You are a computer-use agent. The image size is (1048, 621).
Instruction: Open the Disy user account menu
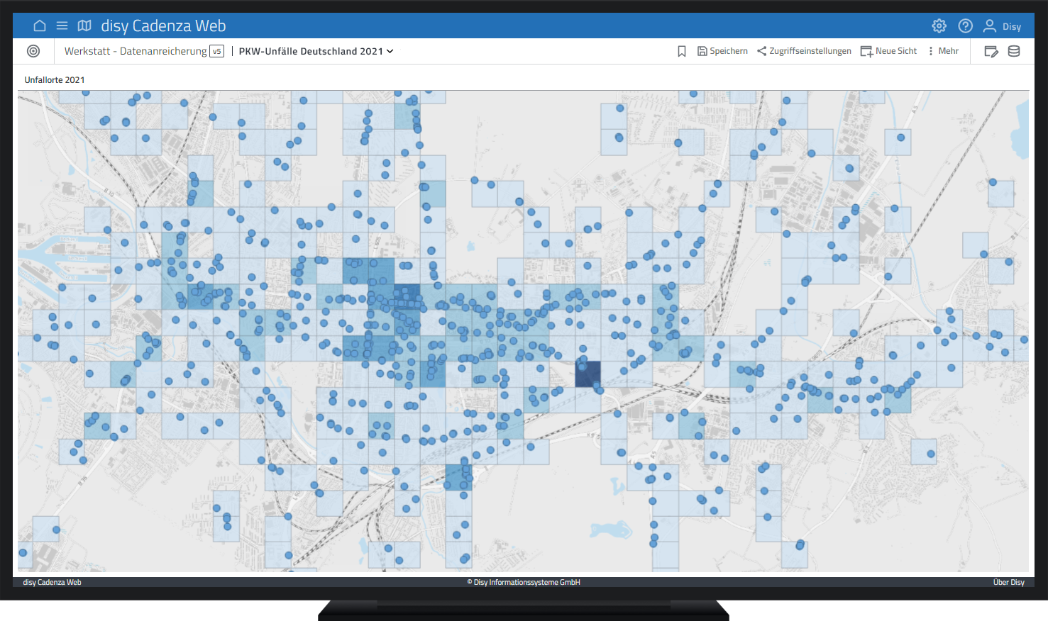1002,26
